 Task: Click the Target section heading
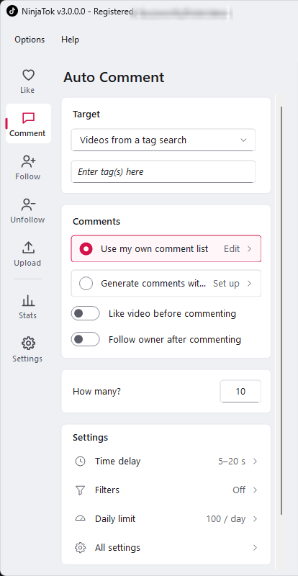tap(86, 114)
